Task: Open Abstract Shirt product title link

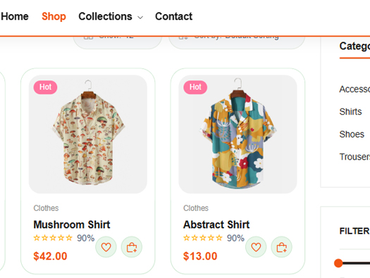Action: pyautogui.click(x=216, y=224)
